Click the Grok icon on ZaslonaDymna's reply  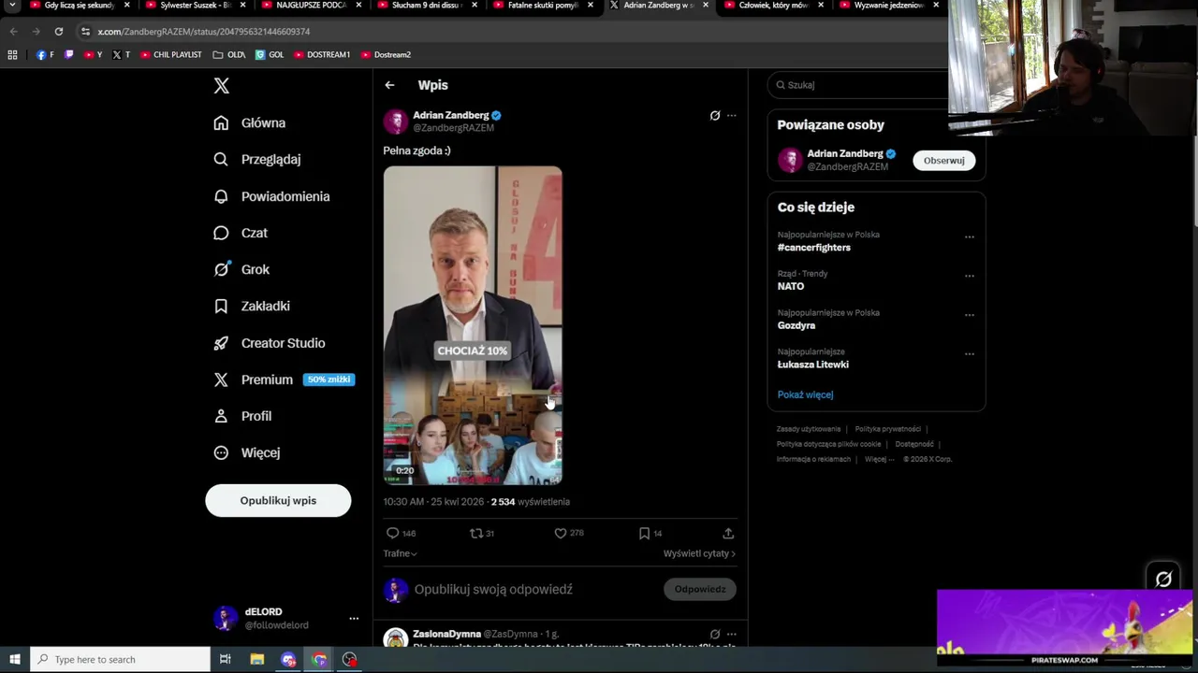click(715, 634)
